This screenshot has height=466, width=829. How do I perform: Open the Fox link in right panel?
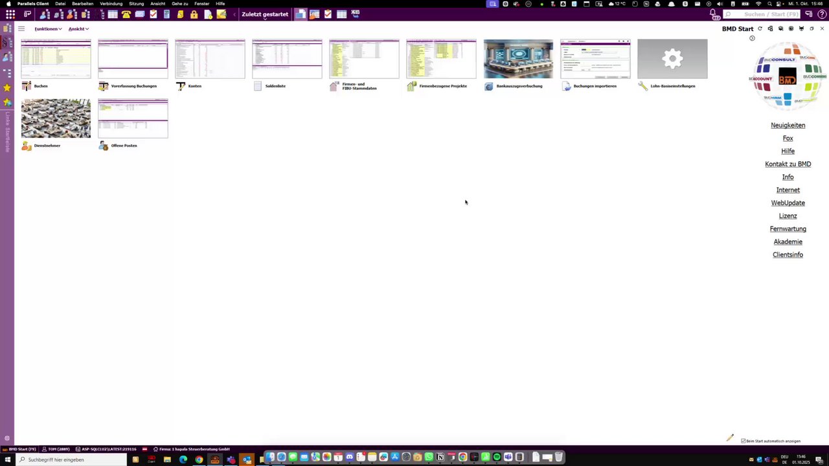click(788, 139)
